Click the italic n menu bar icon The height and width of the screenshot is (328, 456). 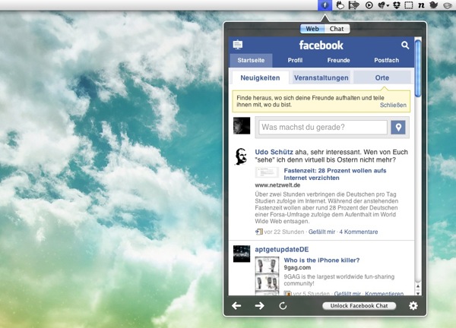tap(421, 5)
